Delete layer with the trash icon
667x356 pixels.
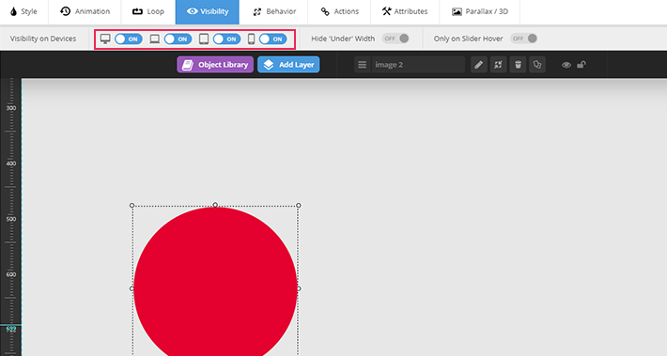518,65
